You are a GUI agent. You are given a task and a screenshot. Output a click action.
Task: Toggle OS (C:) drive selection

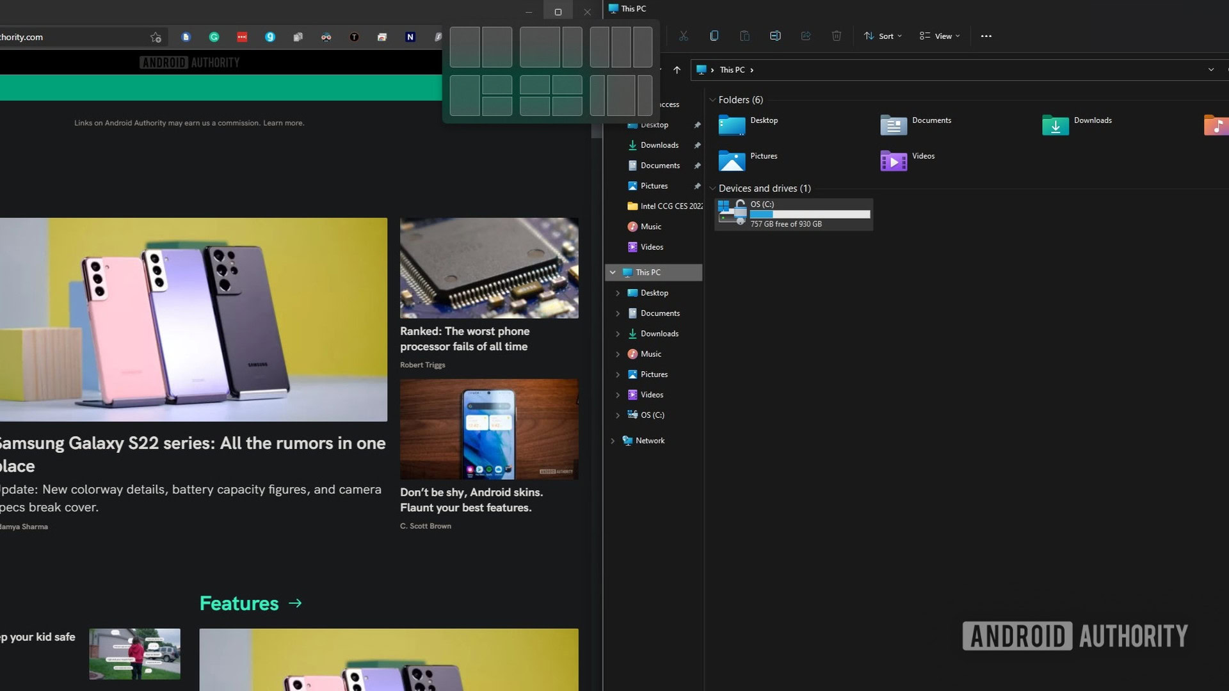click(x=794, y=214)
